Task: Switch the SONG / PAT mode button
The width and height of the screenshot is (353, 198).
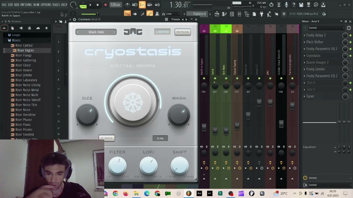Action: point(83,5)
